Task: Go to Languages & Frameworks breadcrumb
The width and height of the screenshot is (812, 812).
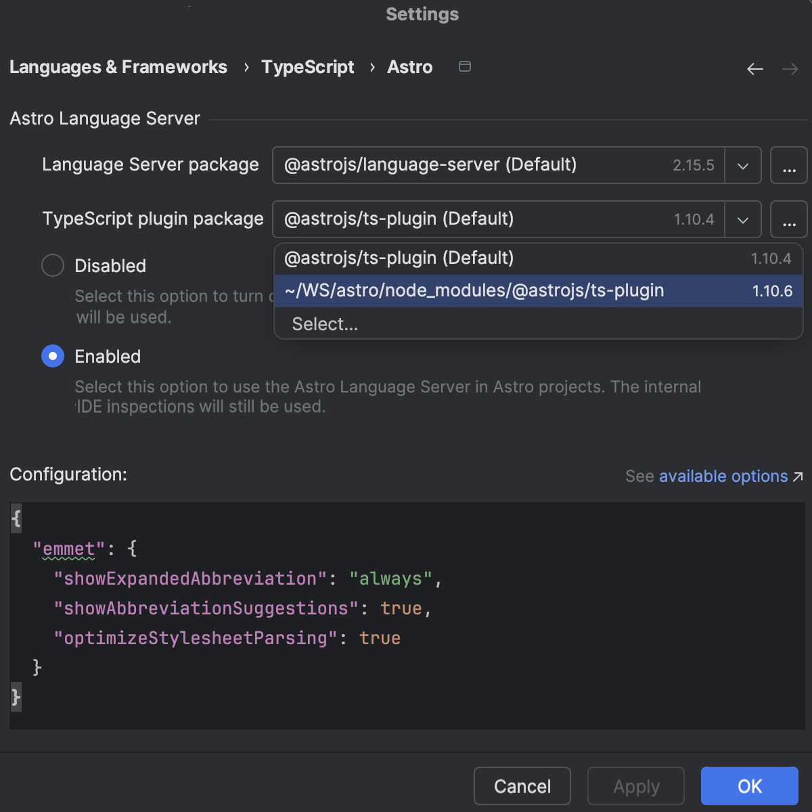Action: click(118, 67)
